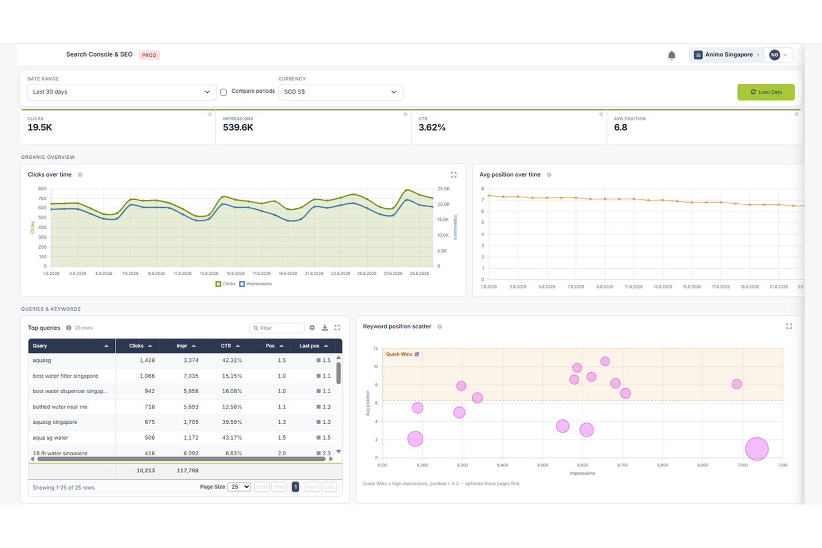Go to page 1 of queries
Viewport: 822px width, 548px height.
295,487
